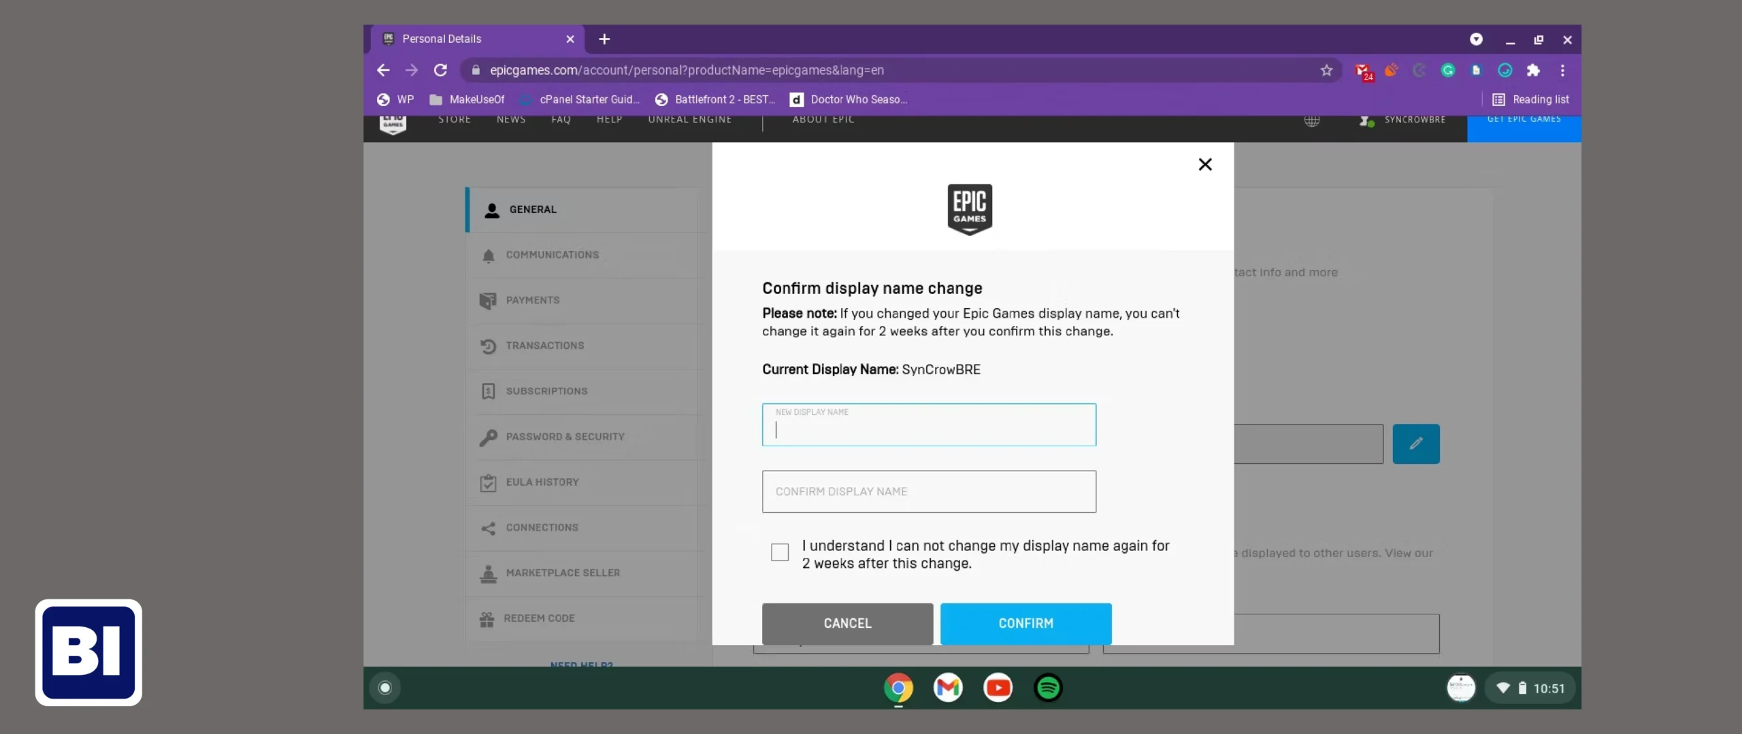The width and height of the screenshot is (1742, 734).
Task: Open the News nav link
Action: coord(511,120)
